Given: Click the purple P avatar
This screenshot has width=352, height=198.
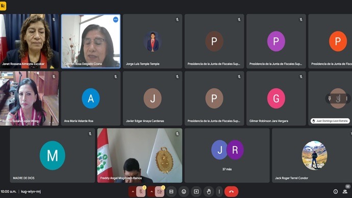Looking at the screenshot, I should point(276,41).
